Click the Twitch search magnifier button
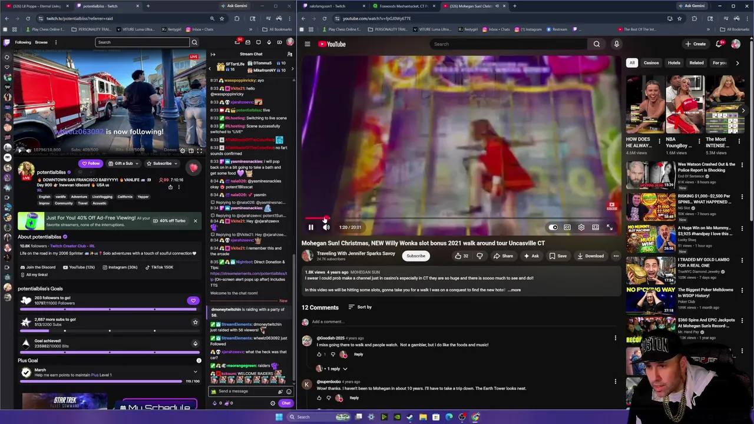The width and height of the screenshot is (754, 424). (194, 42)
